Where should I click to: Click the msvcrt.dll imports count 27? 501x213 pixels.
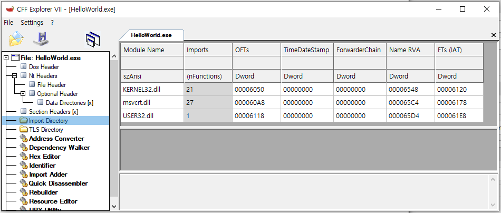pos(208,102)
